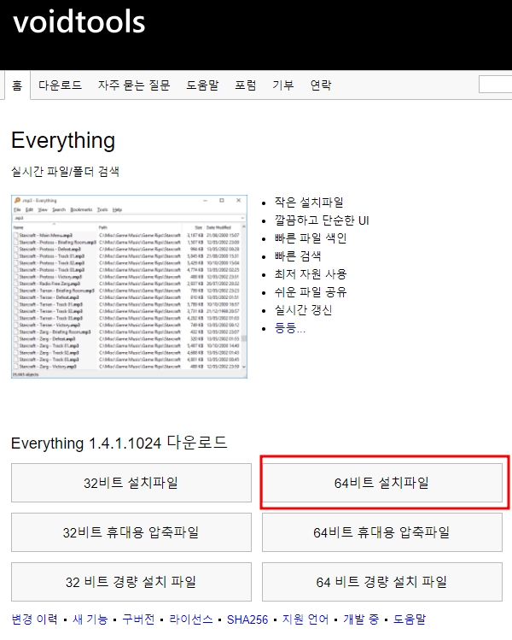The width and height of the screenshot is (512, 640).
Task: Select the 실시간 갱신 bullet text
Action: tap(303, 310)
